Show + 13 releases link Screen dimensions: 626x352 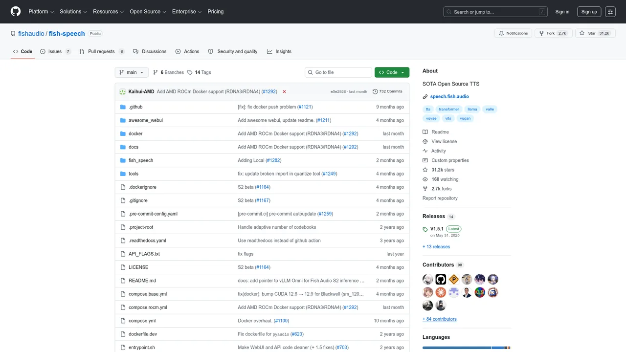click(436, 247)
